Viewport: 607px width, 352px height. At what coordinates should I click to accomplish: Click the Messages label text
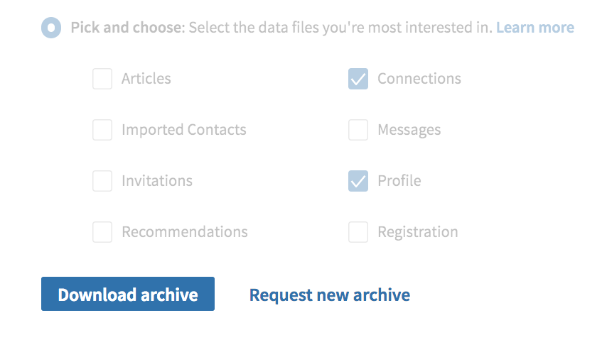409,130
